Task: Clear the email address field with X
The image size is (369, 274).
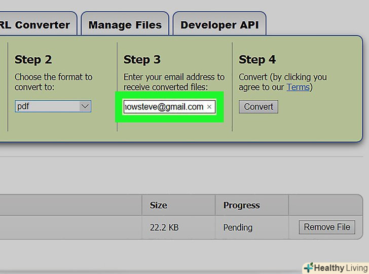Action: (209, 107)
